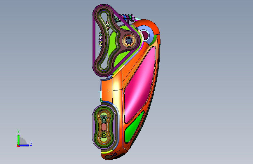Click the red X axis origin dot on the triad
253x164 pixels.
pyautogui.click(x=18, y=146)
